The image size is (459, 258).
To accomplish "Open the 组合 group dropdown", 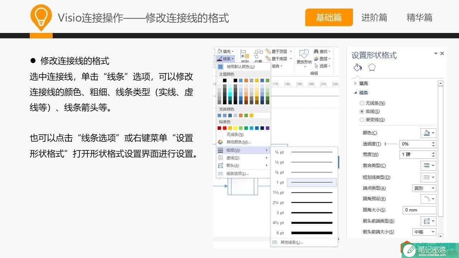I will [x=277, y=66].
